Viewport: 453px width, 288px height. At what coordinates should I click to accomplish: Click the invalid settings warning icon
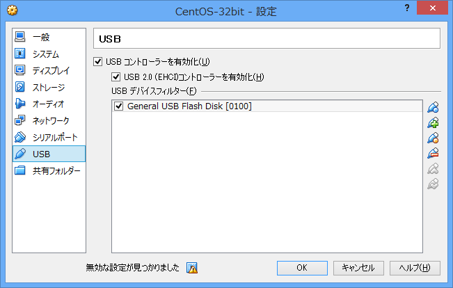pos(192,268)
